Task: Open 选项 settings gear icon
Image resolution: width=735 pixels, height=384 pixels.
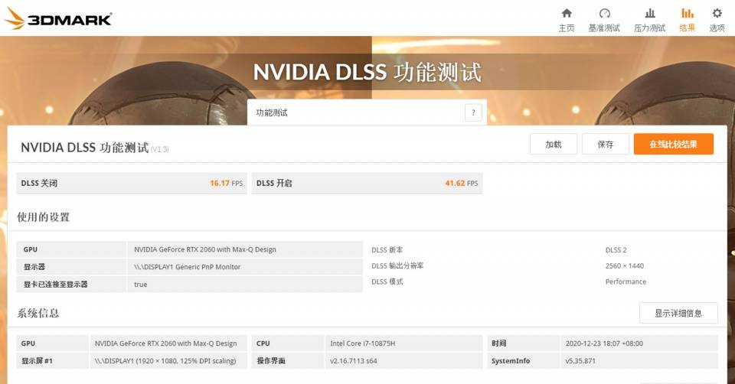Action: coord(717,14)
